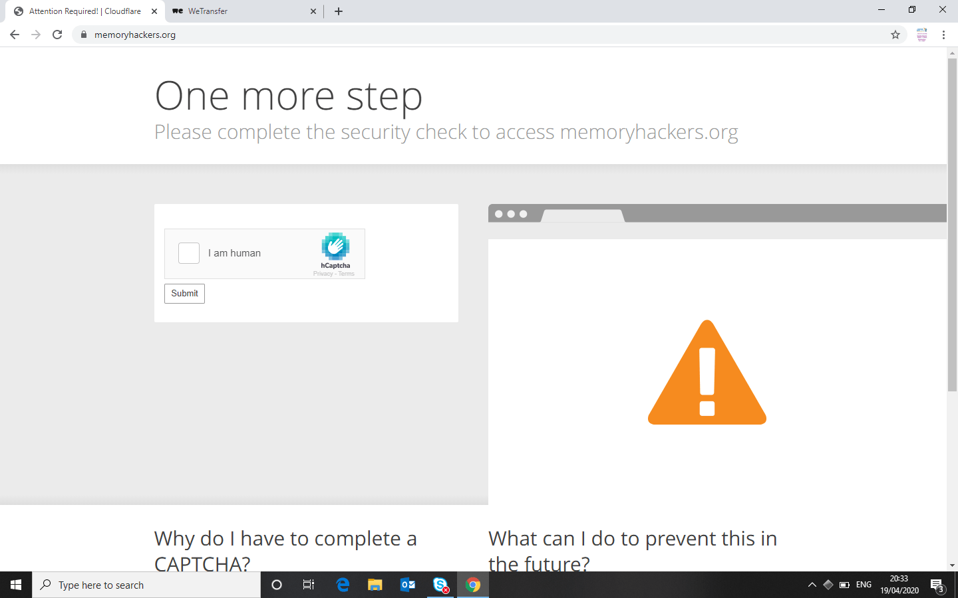958x598 pixels.
Task: Click the Dropbox-style tray icon
Action: (x=828, y=585)
